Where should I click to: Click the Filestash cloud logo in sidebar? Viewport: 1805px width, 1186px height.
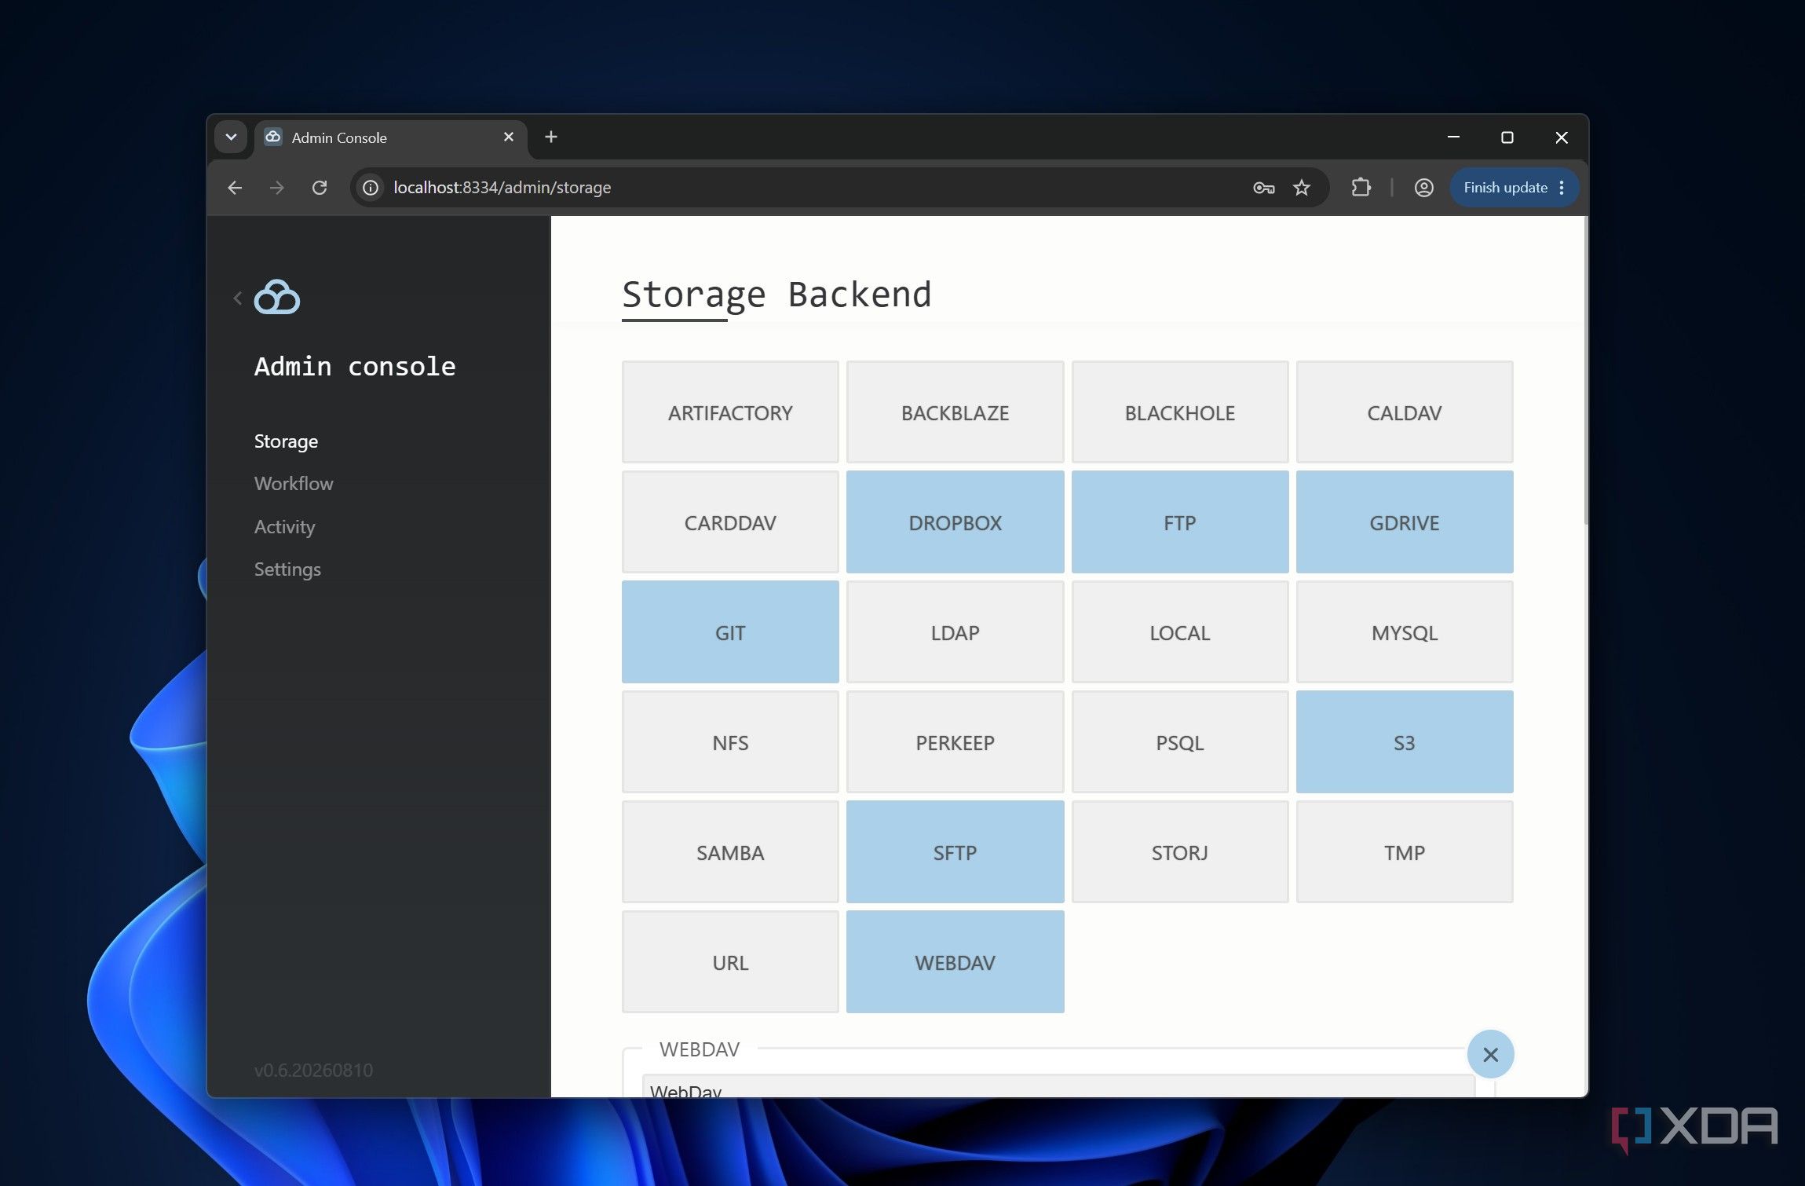(277, 297)
